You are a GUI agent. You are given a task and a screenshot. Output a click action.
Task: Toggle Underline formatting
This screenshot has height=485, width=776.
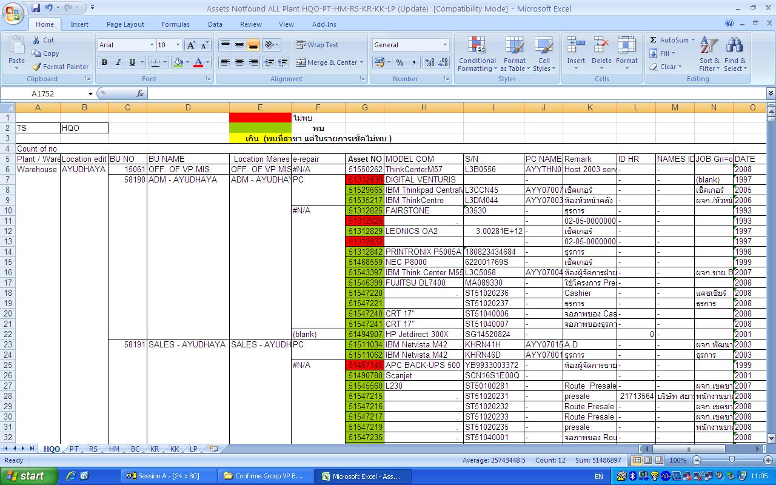click(132, 62)
